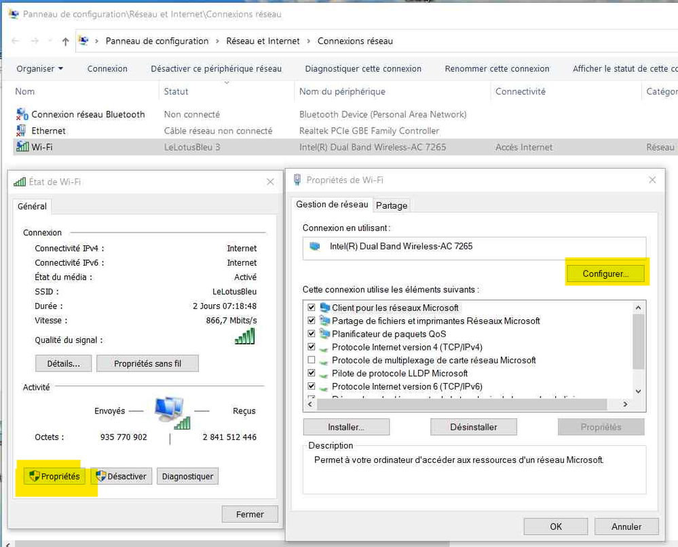The width and height of the screenshot is (678, 547).
Task: Select the Ethernet adapter icon
Action: (22, 131)
